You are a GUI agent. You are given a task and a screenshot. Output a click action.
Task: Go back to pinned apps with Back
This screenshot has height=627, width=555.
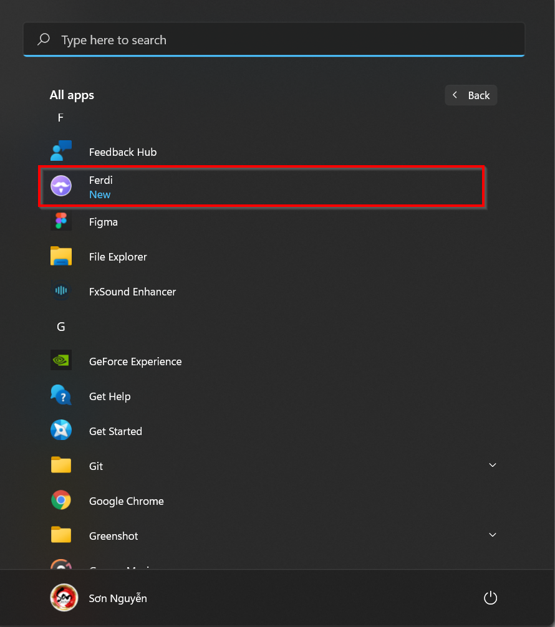tap(471, 95)
